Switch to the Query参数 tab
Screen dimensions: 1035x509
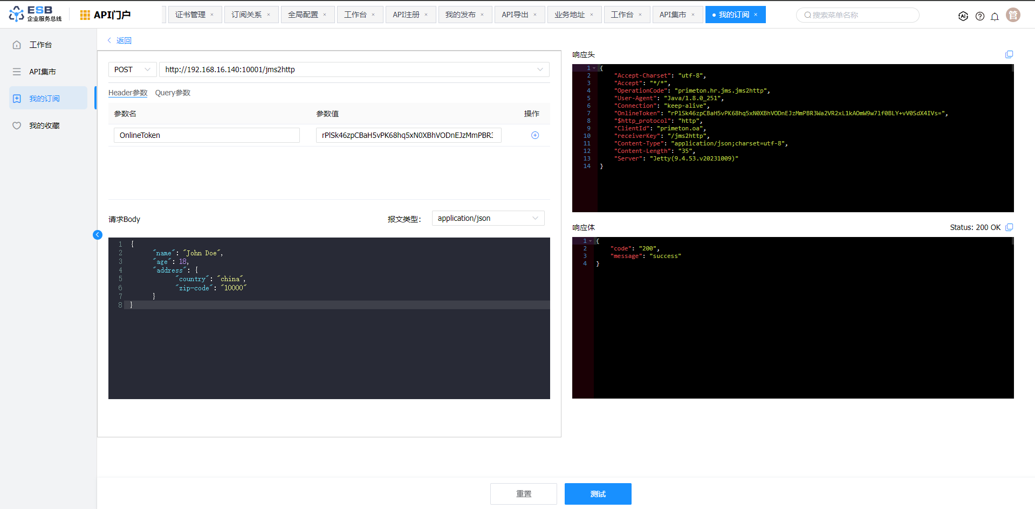coord(173,93)
